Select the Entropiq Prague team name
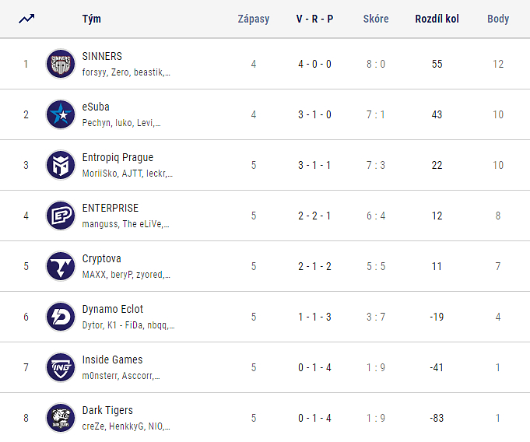This screenshot has width=530, height=442. point(118,157)
